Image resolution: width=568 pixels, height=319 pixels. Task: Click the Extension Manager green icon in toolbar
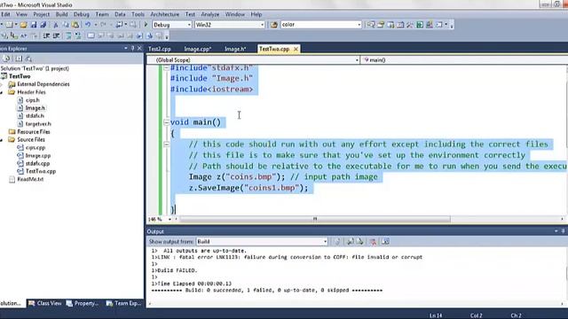click(x=420, y=25)
